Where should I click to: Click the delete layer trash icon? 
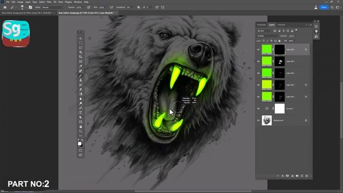[307, 176]
